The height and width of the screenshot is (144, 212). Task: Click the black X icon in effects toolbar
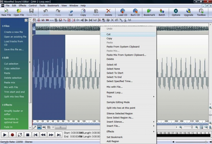click(112, 20)
